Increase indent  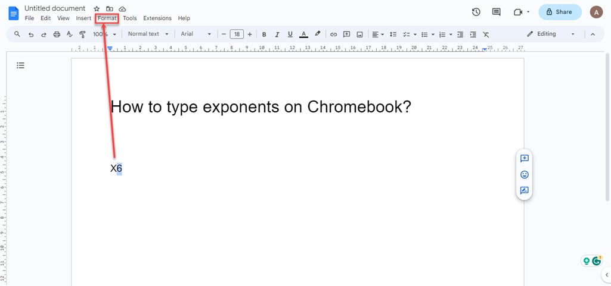coord(473,34)
